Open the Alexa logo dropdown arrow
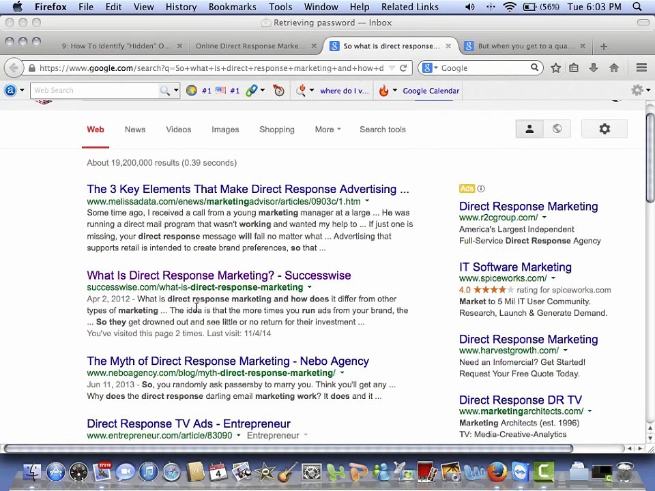The height and width of the screenshot is (491, 655). pos(22,90)
